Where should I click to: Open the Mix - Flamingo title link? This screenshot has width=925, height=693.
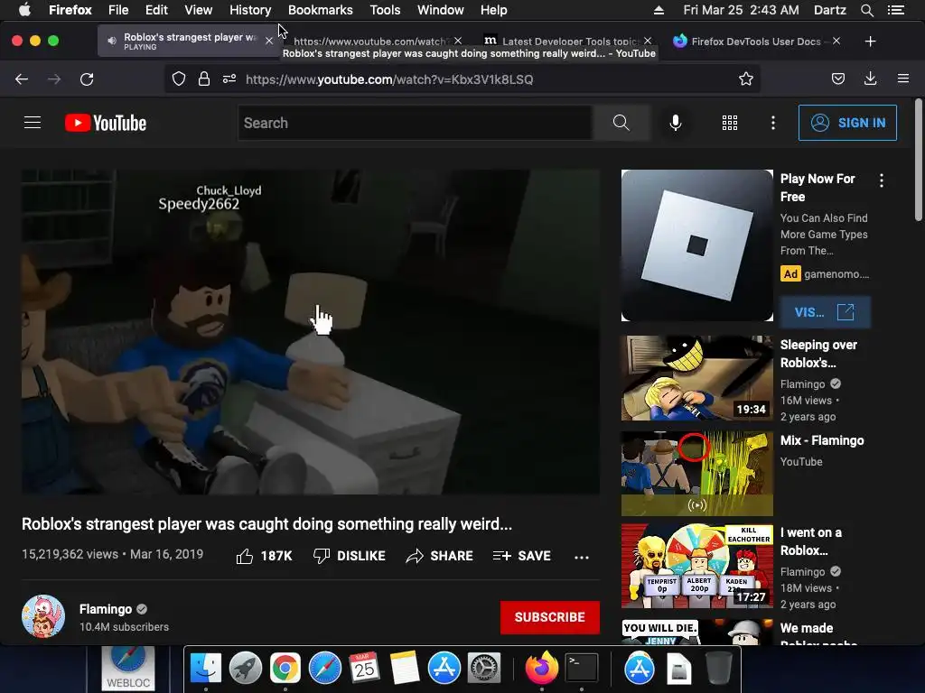tap(822, 440)
